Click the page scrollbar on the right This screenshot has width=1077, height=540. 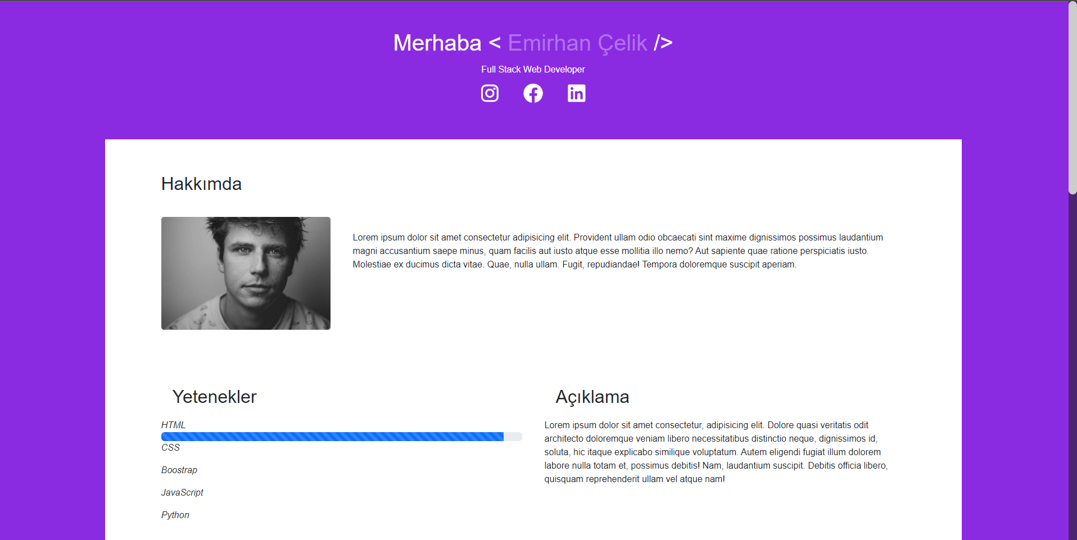[x=1071, y=96]
